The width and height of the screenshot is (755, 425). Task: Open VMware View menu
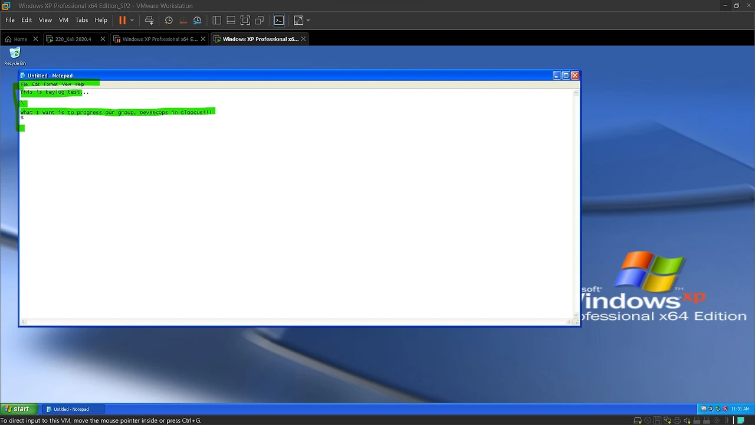(45, 20)
